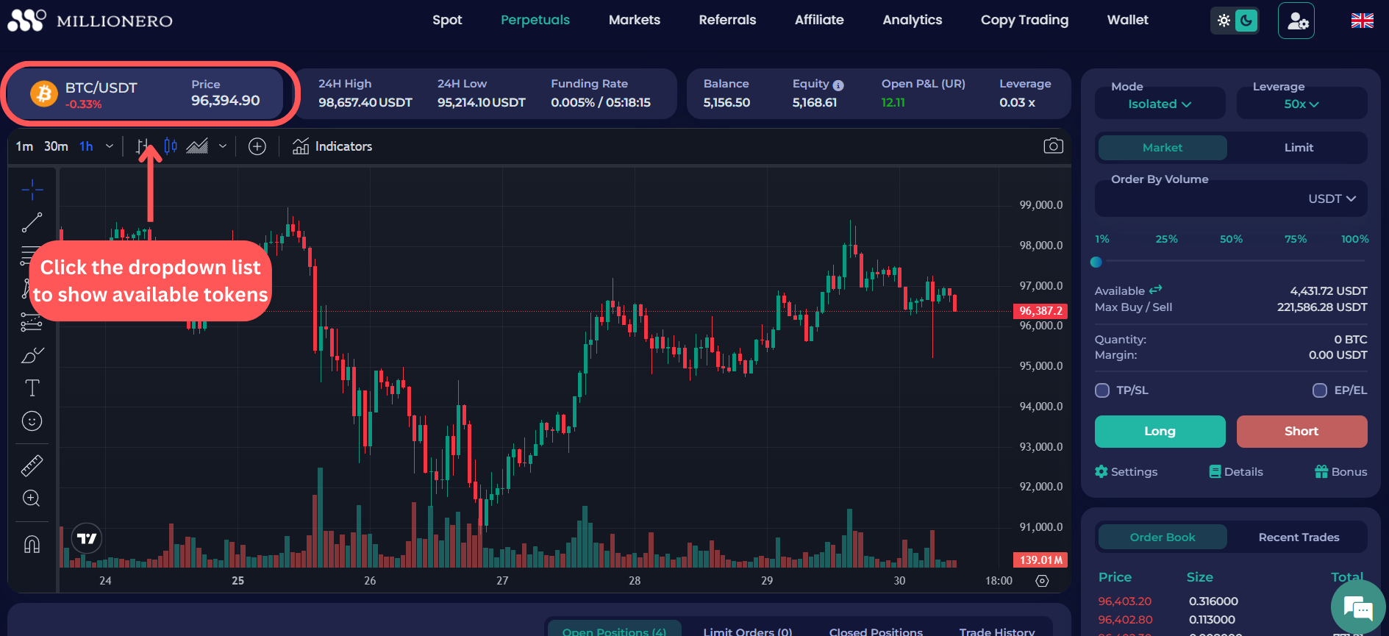This screenshot has height=636, width=1389.
Task: Open the Copy Trading menu item
Action: [1024, 20]
